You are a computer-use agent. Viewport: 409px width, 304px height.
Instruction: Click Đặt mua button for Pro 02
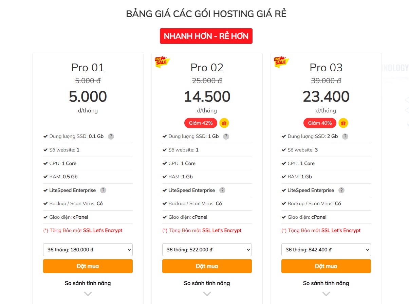[207, 266]
